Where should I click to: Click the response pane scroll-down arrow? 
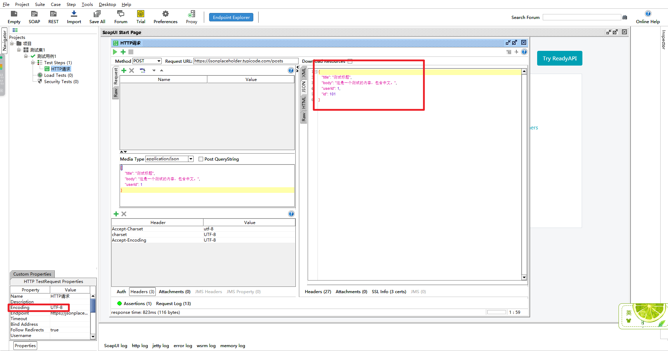point(524,277)
